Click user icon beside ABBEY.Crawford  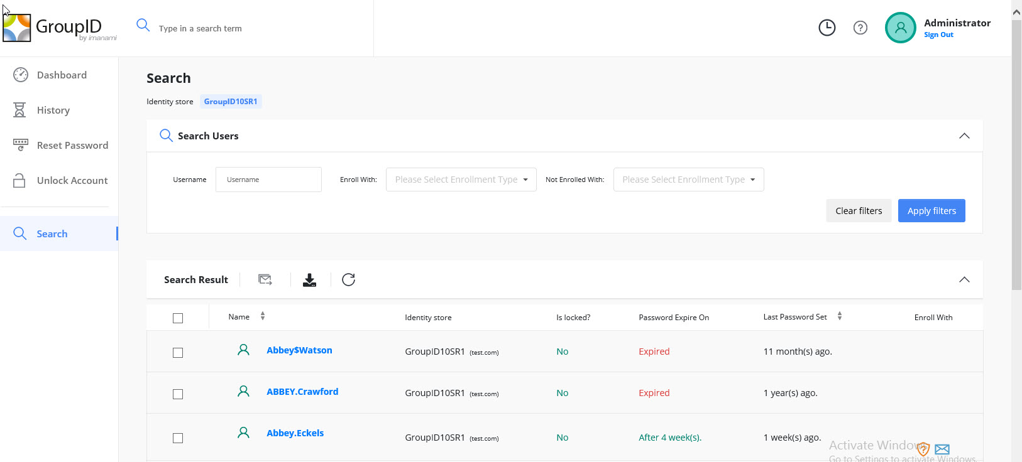pyautogui.click(x=243, y=391)
